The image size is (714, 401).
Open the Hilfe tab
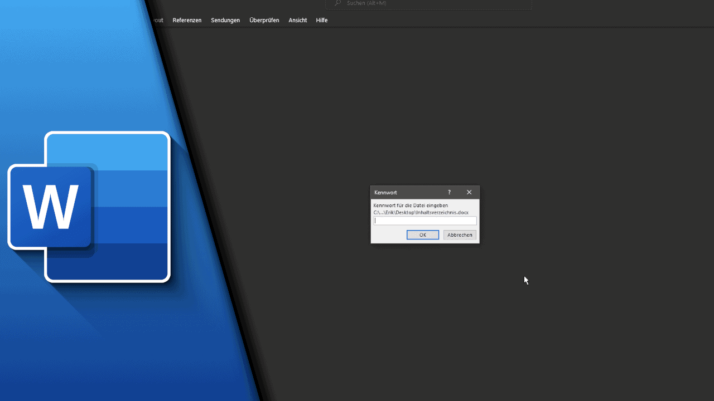click(322, 20)
